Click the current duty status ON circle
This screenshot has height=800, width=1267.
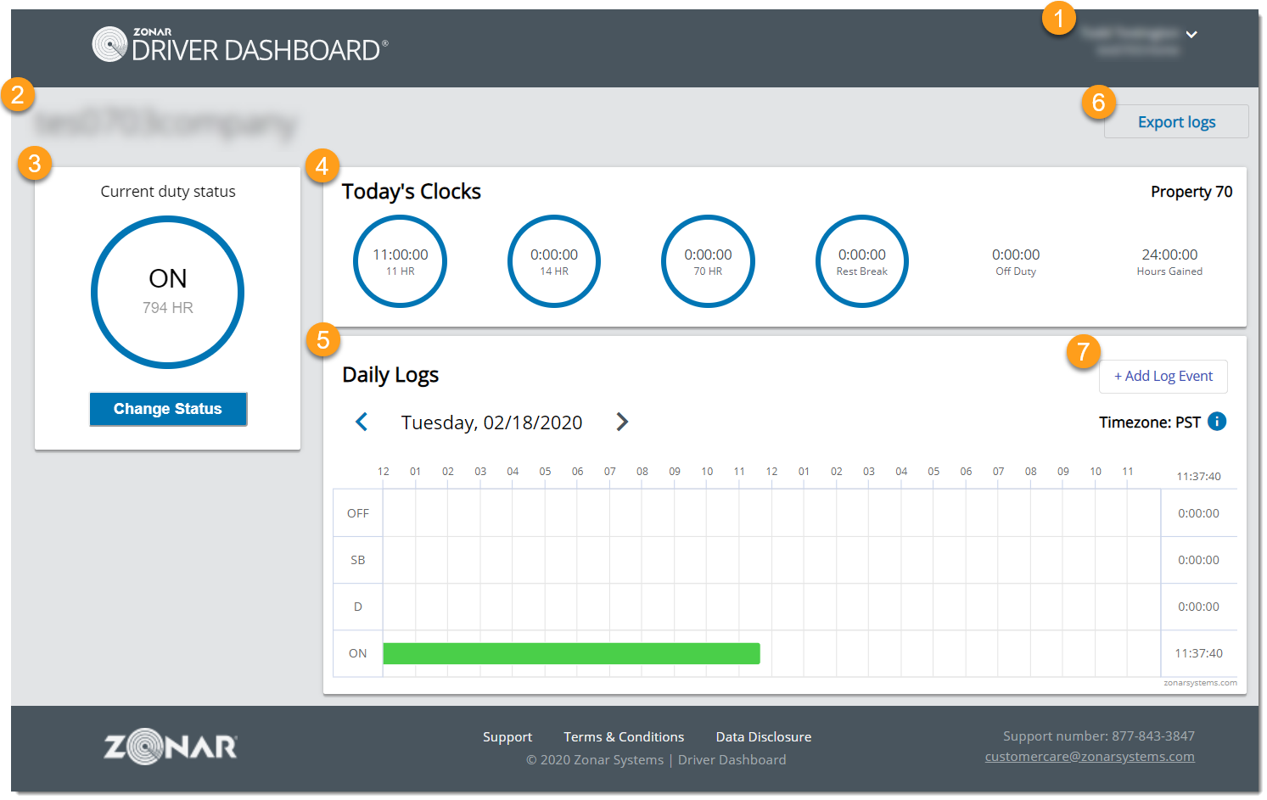[x=167, y=292]
